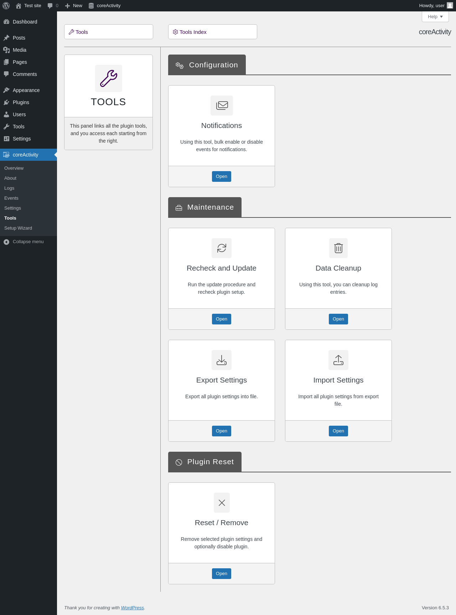This screenshot has width=456, height=615.
Task: Click the Version 6.5.3 footer text
Action: click(x=435, y=608)
